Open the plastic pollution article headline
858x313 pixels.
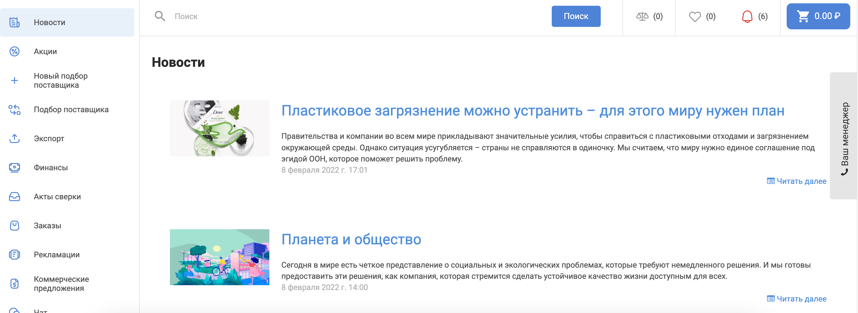pyautogui.click(x=533, y=111)
